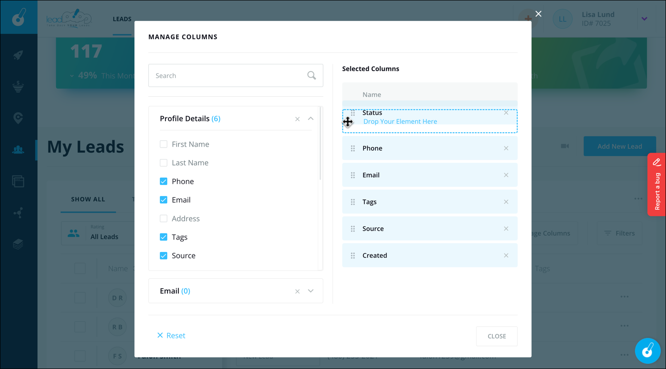Open the windows icon in sidebar

point(18,181)
